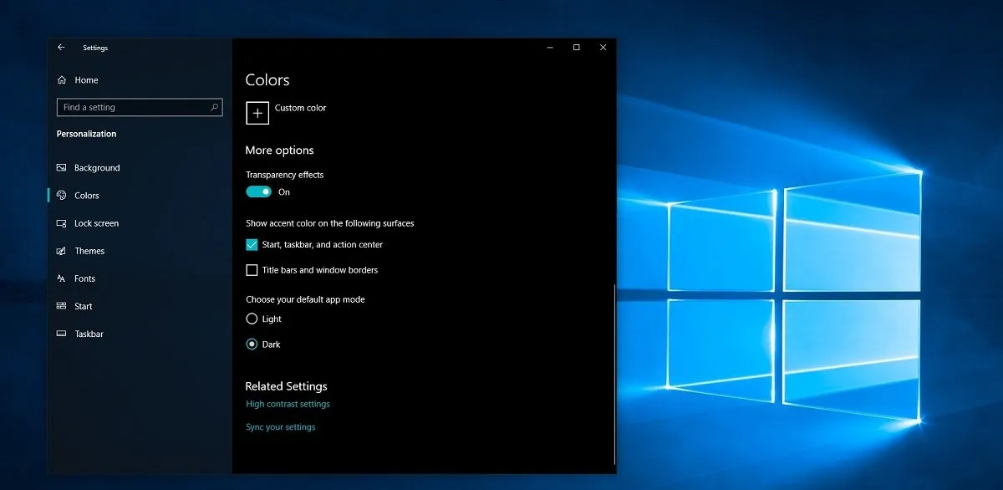The image size is (1003, 490).
Task: Open Themes using the paintbrush icon
Action: click(62, 251)
